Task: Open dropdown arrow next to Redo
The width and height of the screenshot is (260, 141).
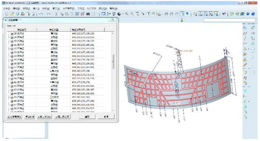Action: click(52, 14)
